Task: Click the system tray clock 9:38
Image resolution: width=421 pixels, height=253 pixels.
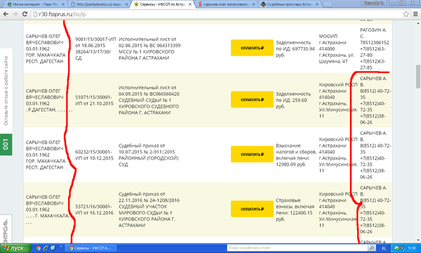Action: [x=412, y=248]
